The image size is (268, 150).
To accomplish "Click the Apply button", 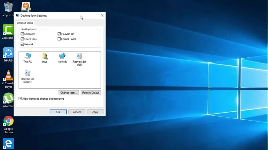I will 95,112.
